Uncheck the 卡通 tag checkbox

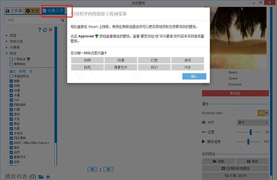pos(11,95)
